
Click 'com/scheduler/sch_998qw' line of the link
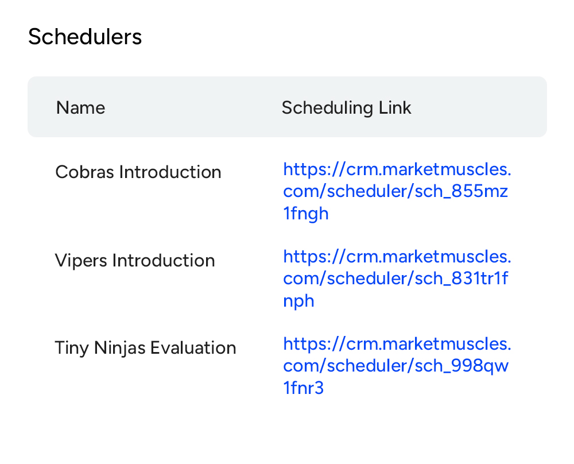[395, 366]
